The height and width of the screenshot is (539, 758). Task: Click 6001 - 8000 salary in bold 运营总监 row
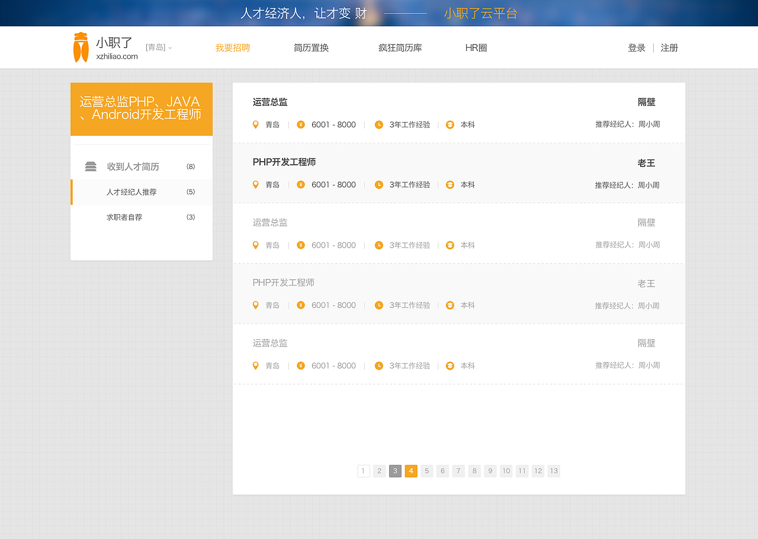tap(334, 124)
